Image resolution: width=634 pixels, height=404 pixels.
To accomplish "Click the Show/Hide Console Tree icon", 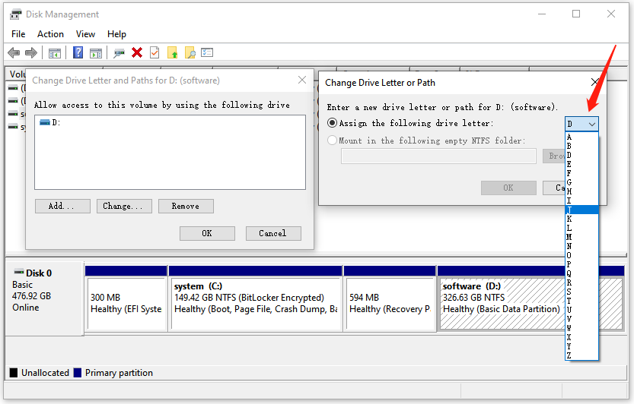I will coord(54,53).
